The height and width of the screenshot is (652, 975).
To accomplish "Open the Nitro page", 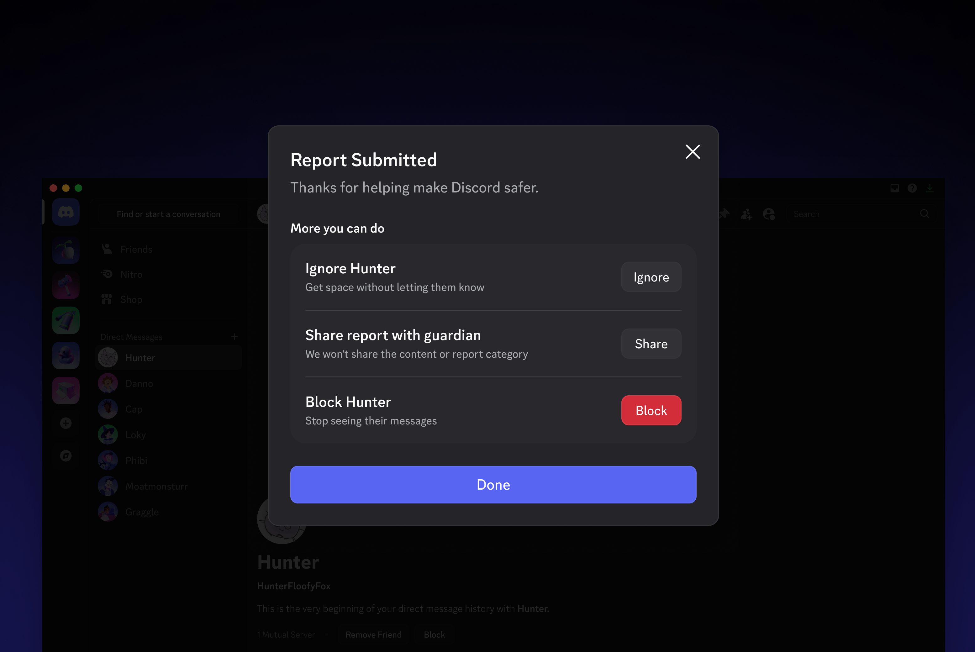I will click(x=131, y=275).
